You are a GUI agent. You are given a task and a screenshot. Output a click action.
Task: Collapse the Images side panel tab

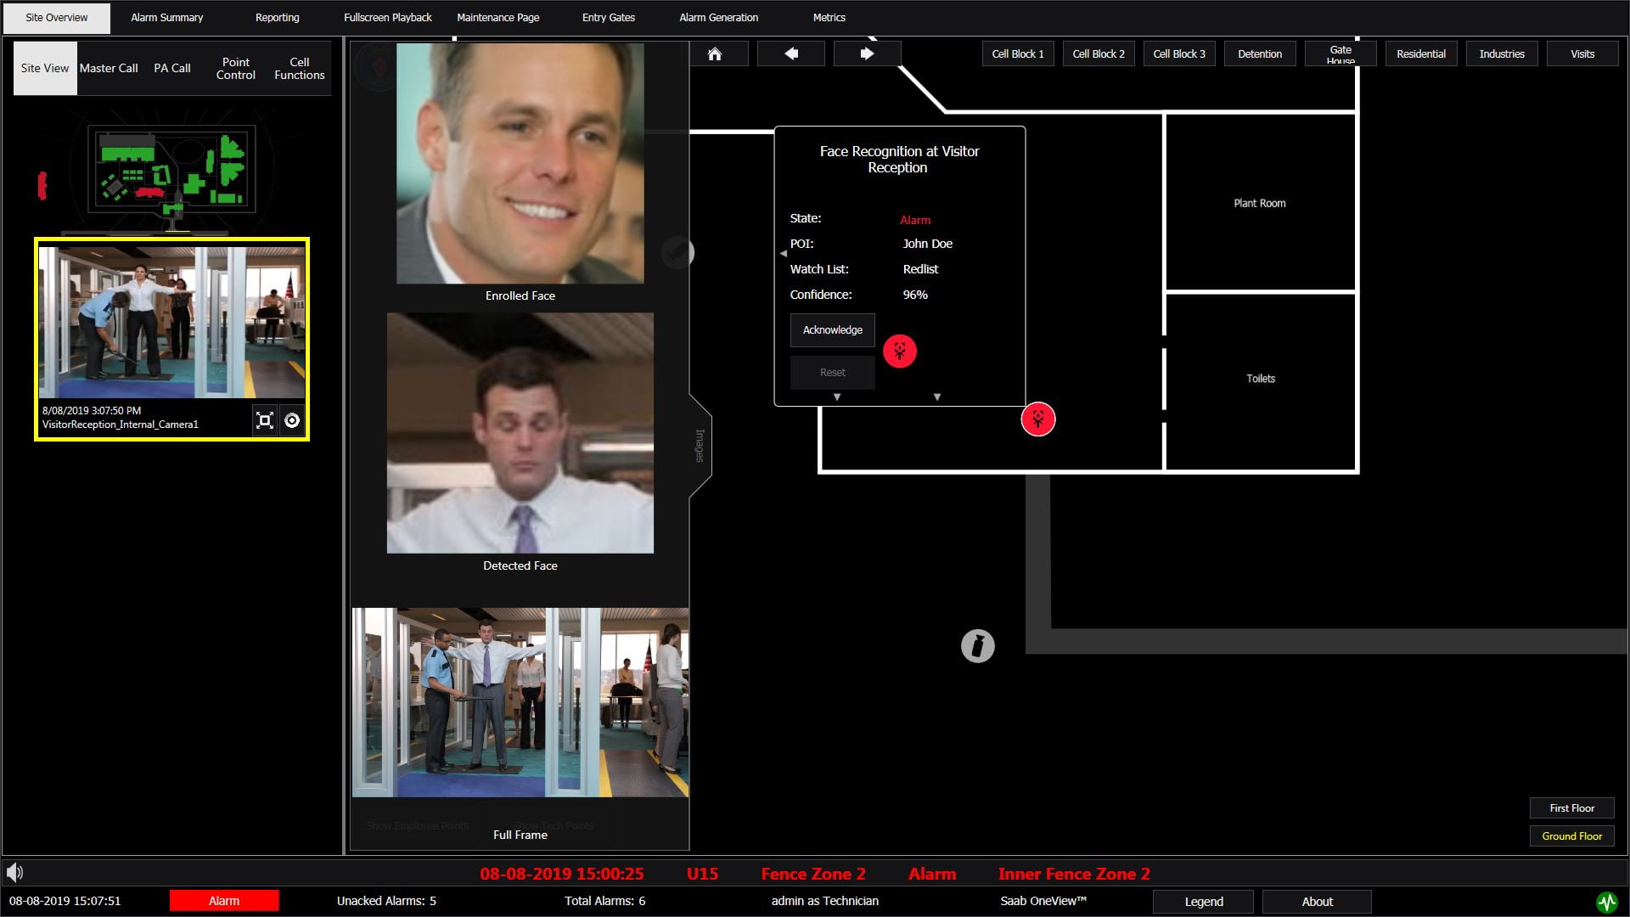(x=700, y=445)
